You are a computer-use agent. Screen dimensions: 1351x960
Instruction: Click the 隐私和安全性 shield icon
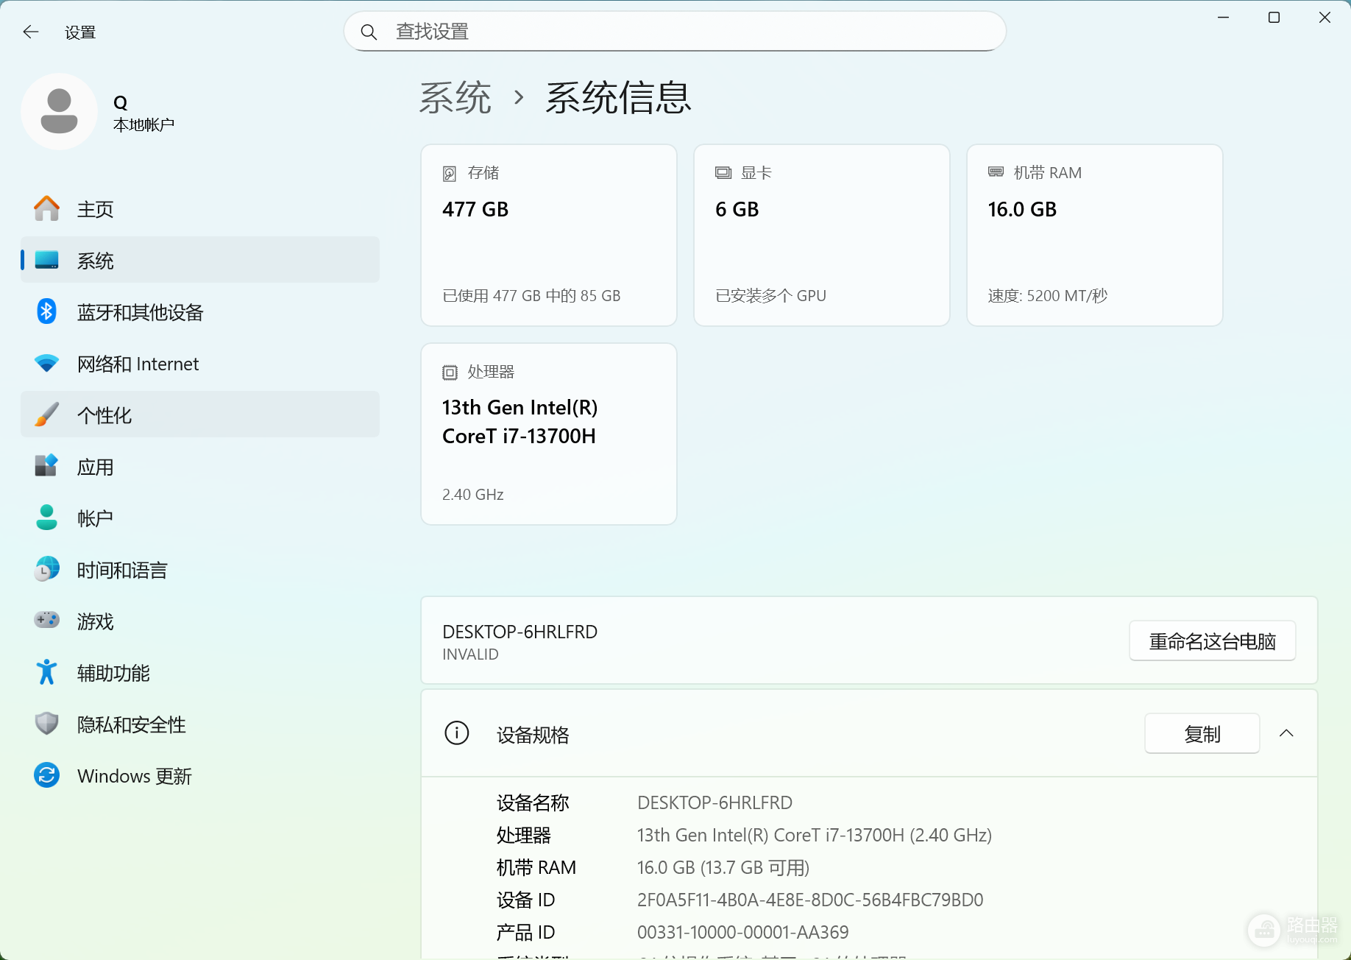pyautogui.click(x=46, y=724)
